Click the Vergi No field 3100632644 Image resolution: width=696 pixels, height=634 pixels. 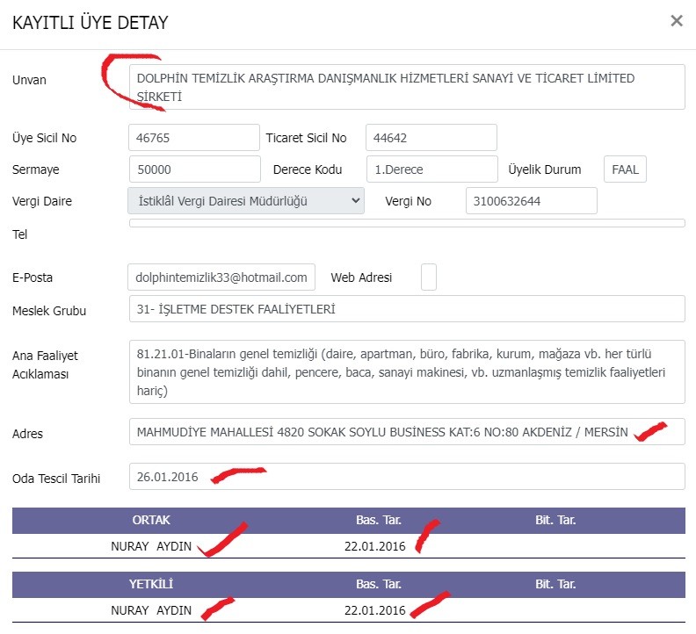click(532, 200)
